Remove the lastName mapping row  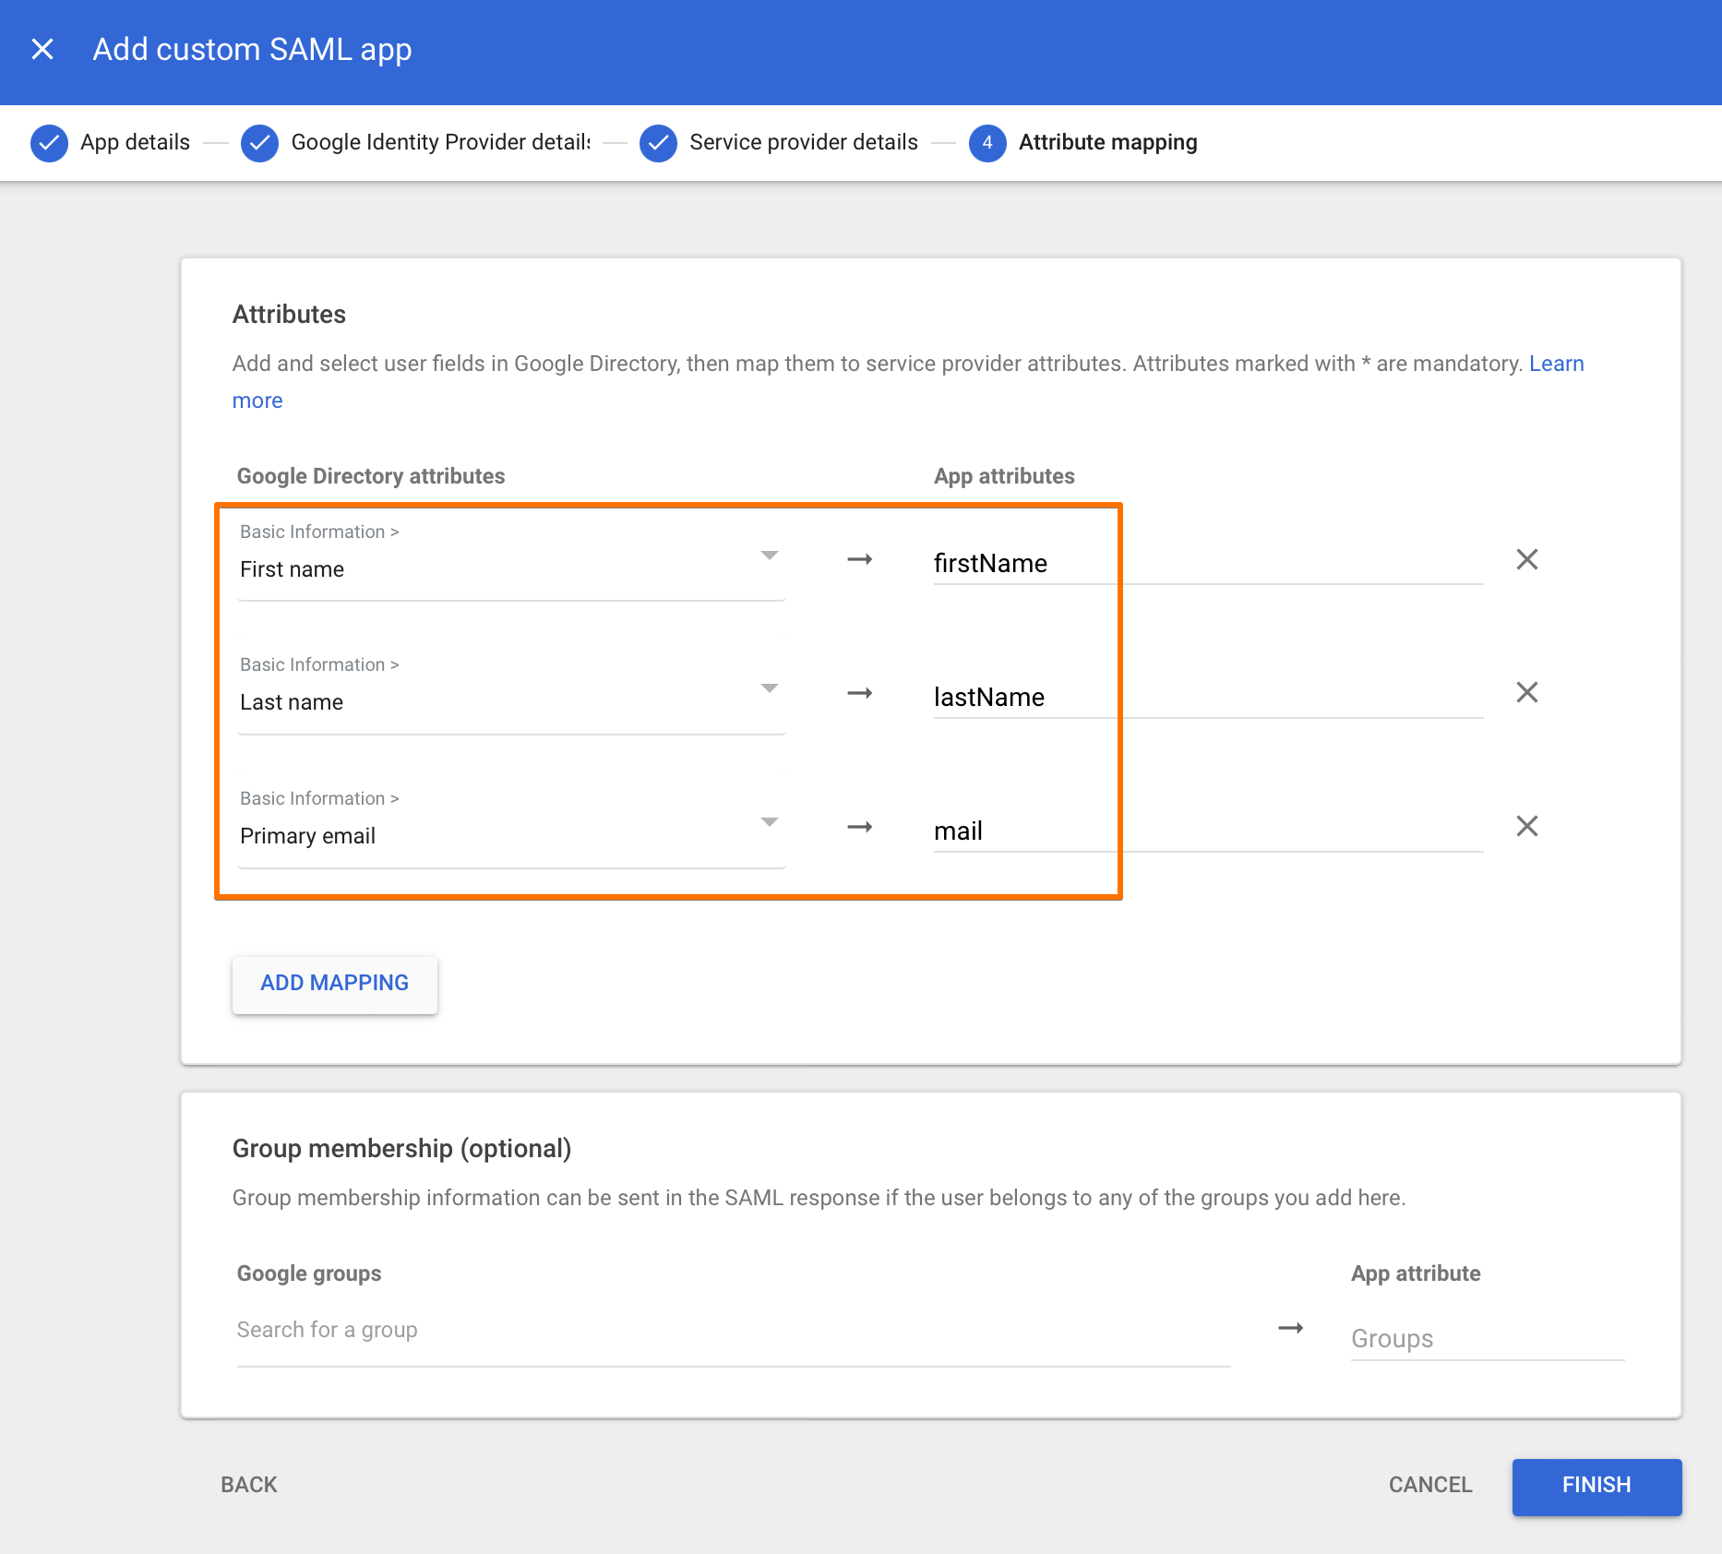(1527, 692)
